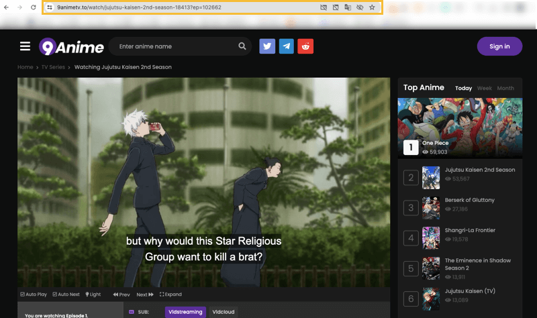Switch Top Anime to the Week tab
Screen dimensions: 537x318
point(484,89)
